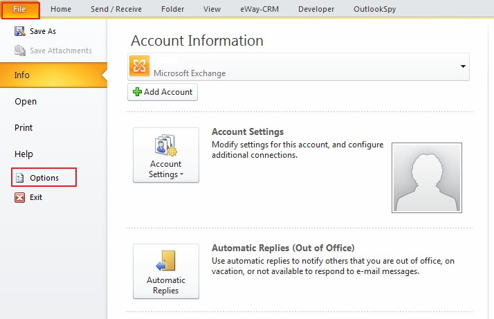Expand the Account Settings dropdown arrow
This screenshot has height=319, width=494.
182,174
